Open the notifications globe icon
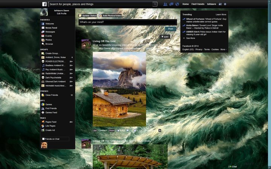Viewport: 271px width, 169px height. (177, 4)
